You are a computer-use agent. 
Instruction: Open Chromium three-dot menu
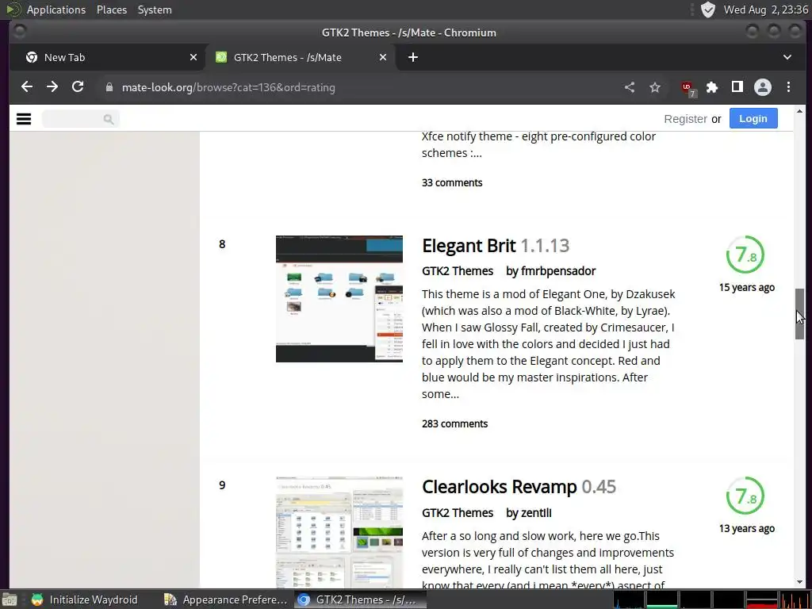coord(788,87)
